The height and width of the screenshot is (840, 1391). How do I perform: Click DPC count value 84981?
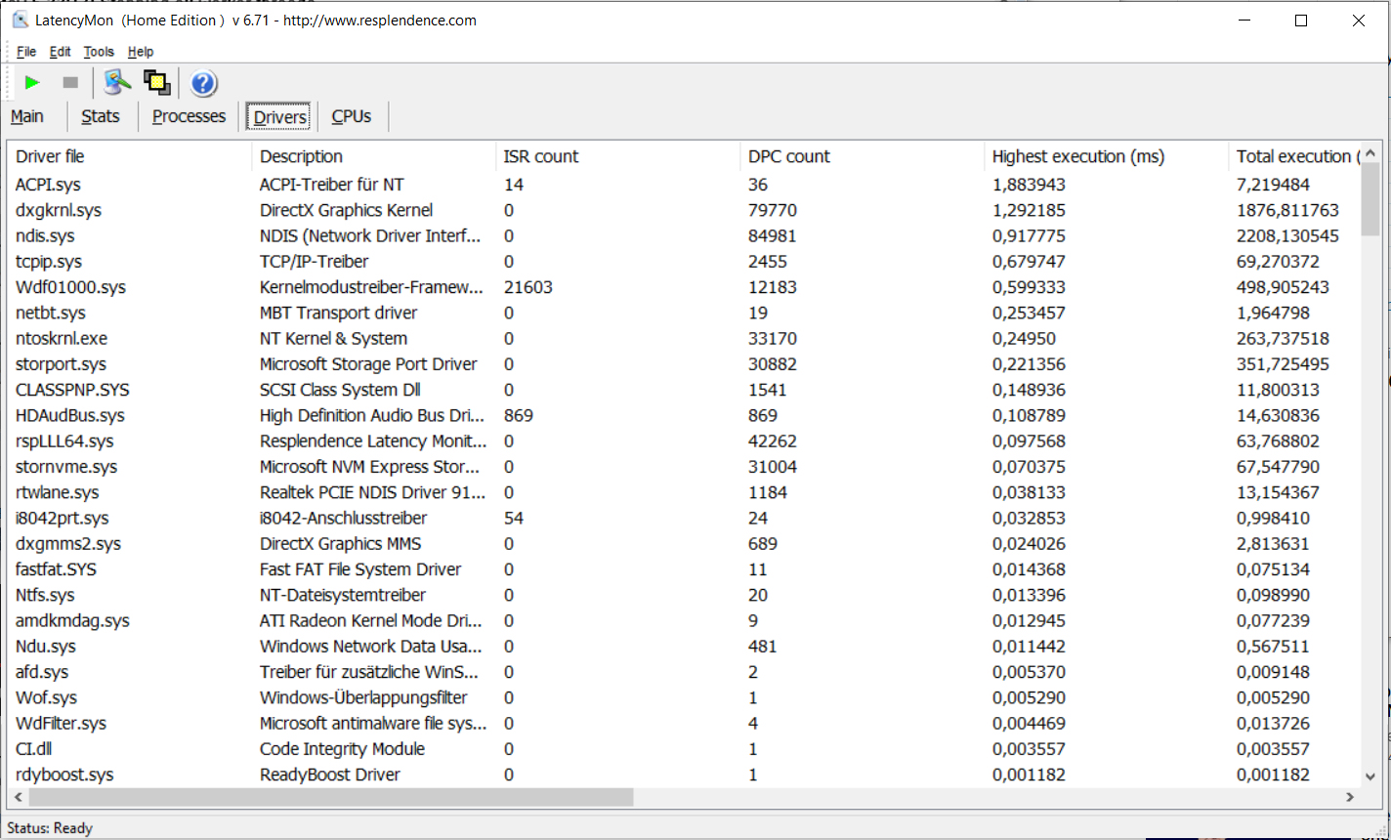click(773, 235)
